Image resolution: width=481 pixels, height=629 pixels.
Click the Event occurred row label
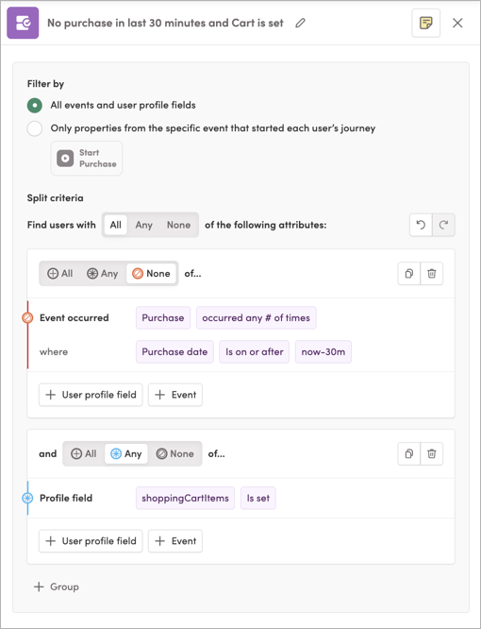(75, 317)
